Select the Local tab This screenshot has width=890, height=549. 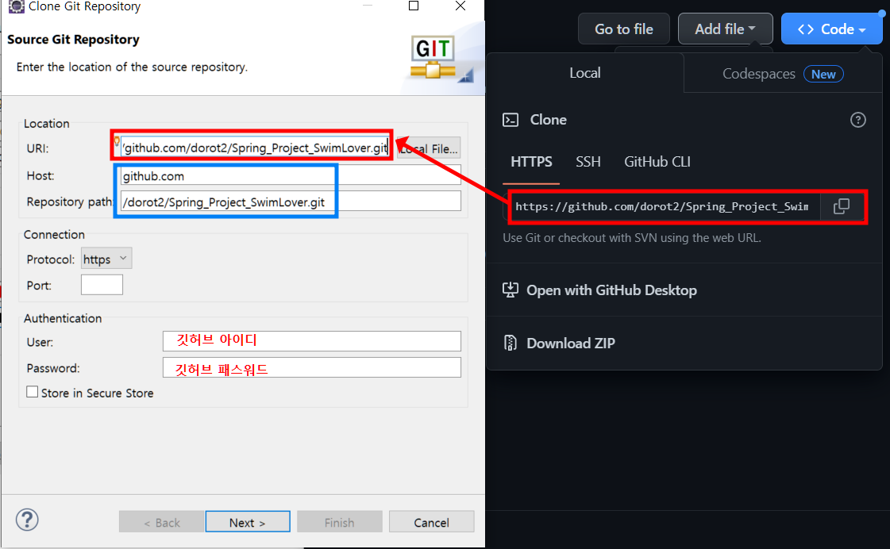[x=585, y=73]
